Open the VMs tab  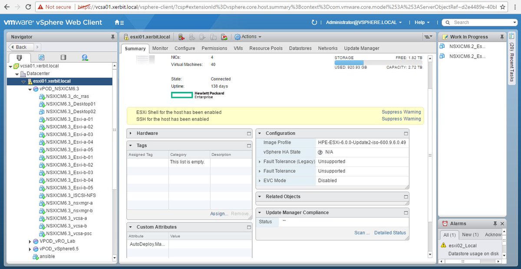238,49
